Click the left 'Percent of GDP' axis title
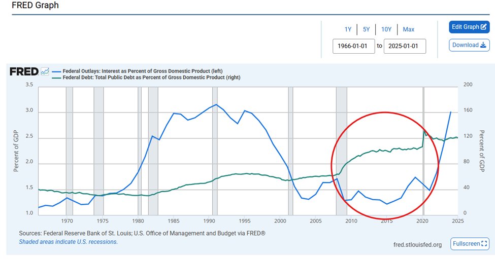 pyautogui.click(x=16, y=151)
